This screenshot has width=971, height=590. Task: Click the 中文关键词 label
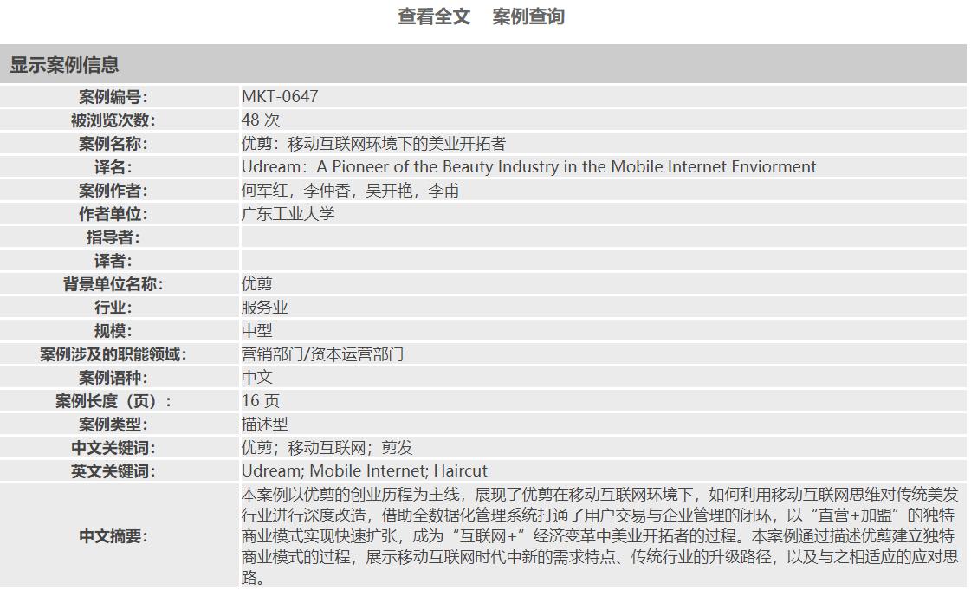click(x=113, y=448)
